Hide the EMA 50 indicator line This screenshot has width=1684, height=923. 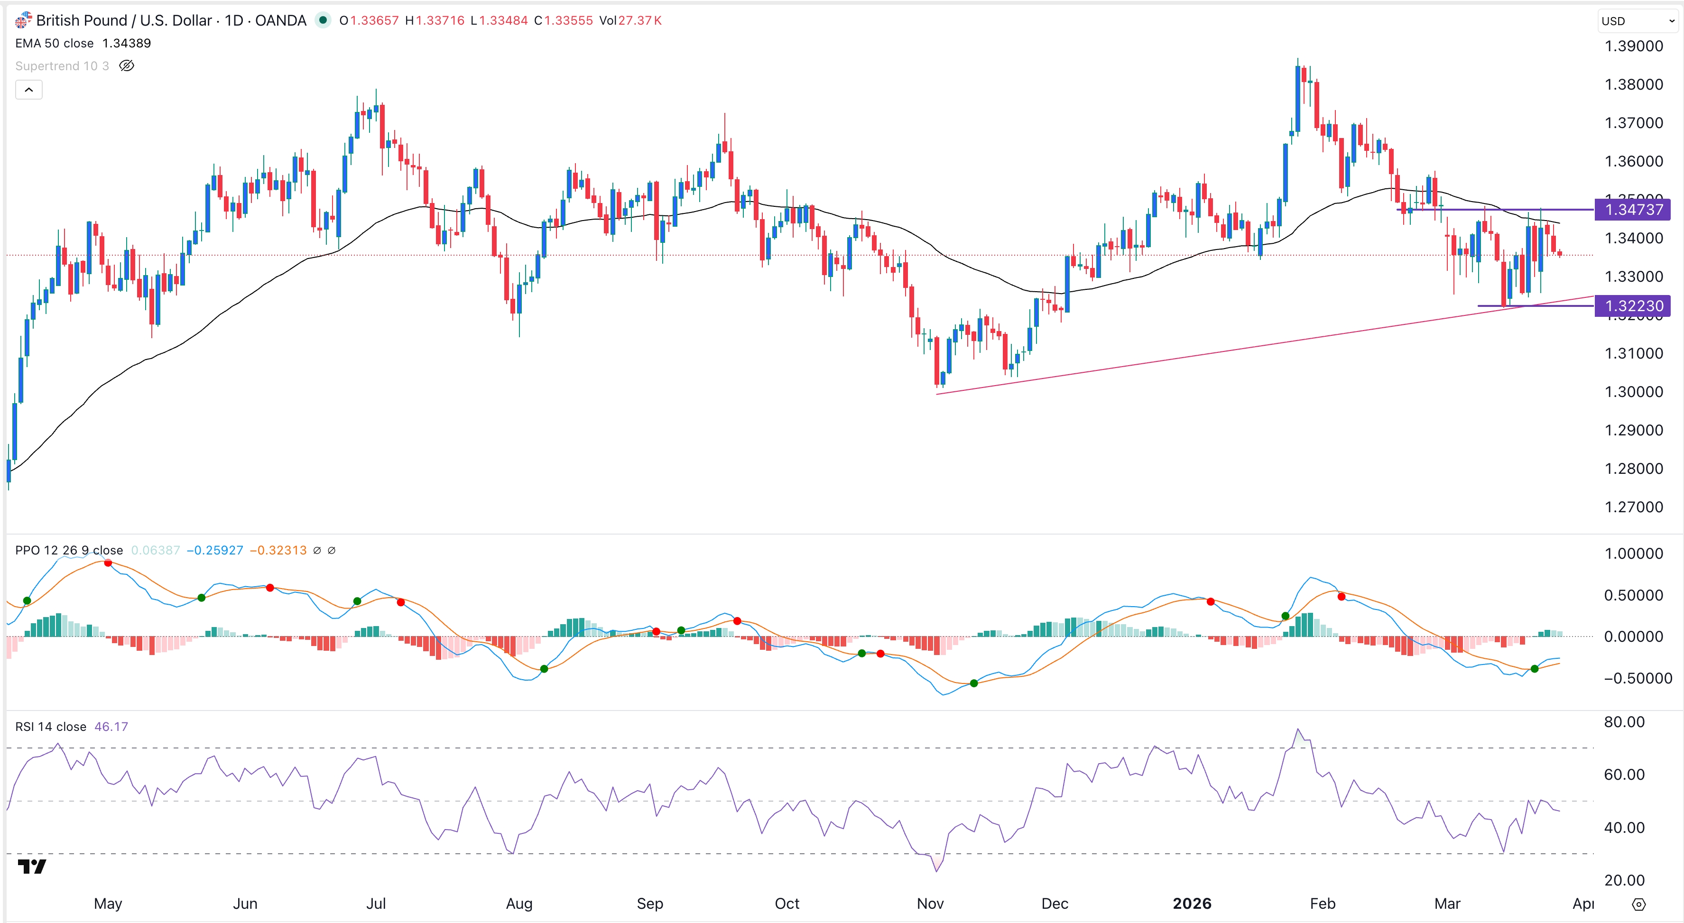click(54, 43)
